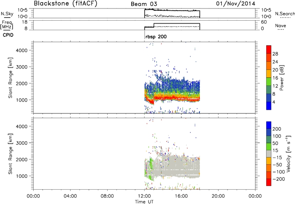295x204 pixels.
Task: Click the Velocity [m s⁻¹] colorbar label
Action: click(288, 154)
